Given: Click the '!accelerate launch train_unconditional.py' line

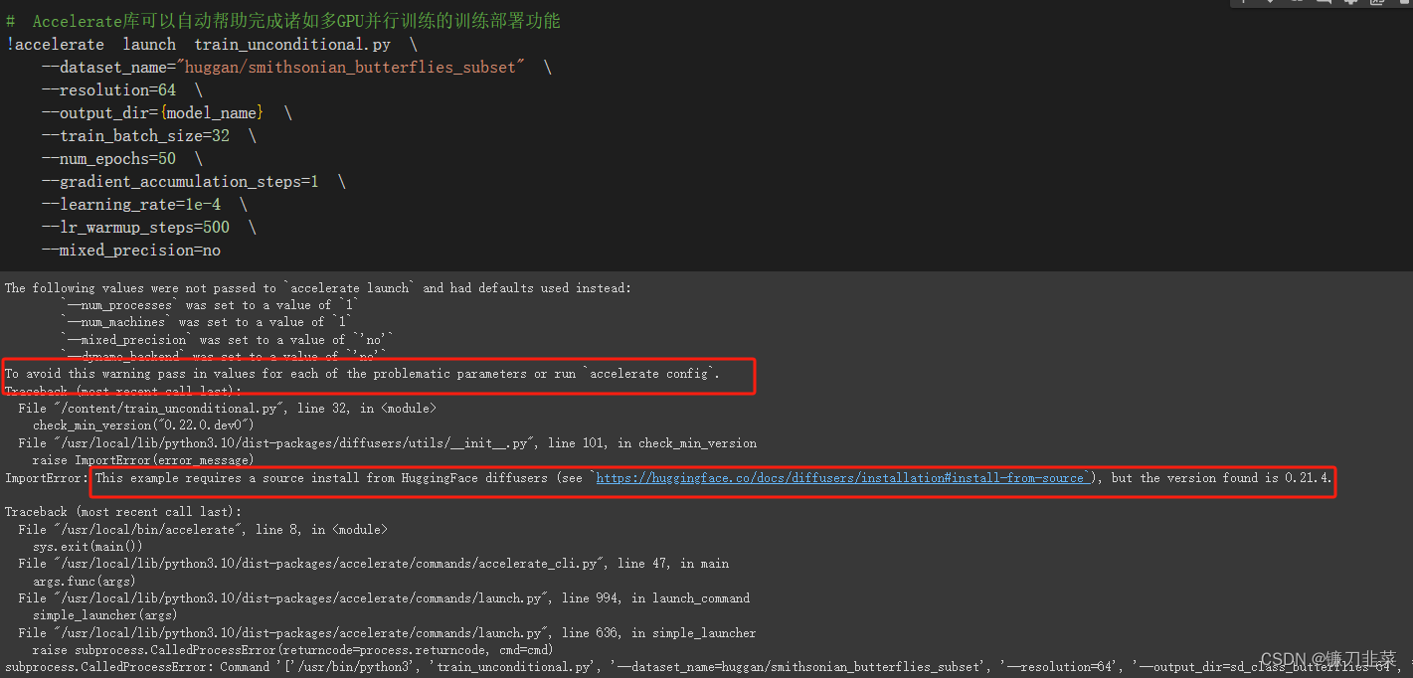Looking at the screenshot, I should coord(212,45).
